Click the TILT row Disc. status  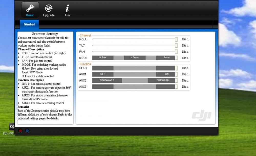pyautogui.click(x=185, y=45)
